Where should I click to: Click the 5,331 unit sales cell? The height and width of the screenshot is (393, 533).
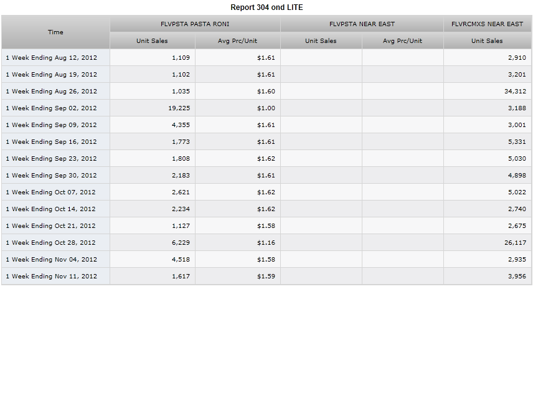coord(488,142)
